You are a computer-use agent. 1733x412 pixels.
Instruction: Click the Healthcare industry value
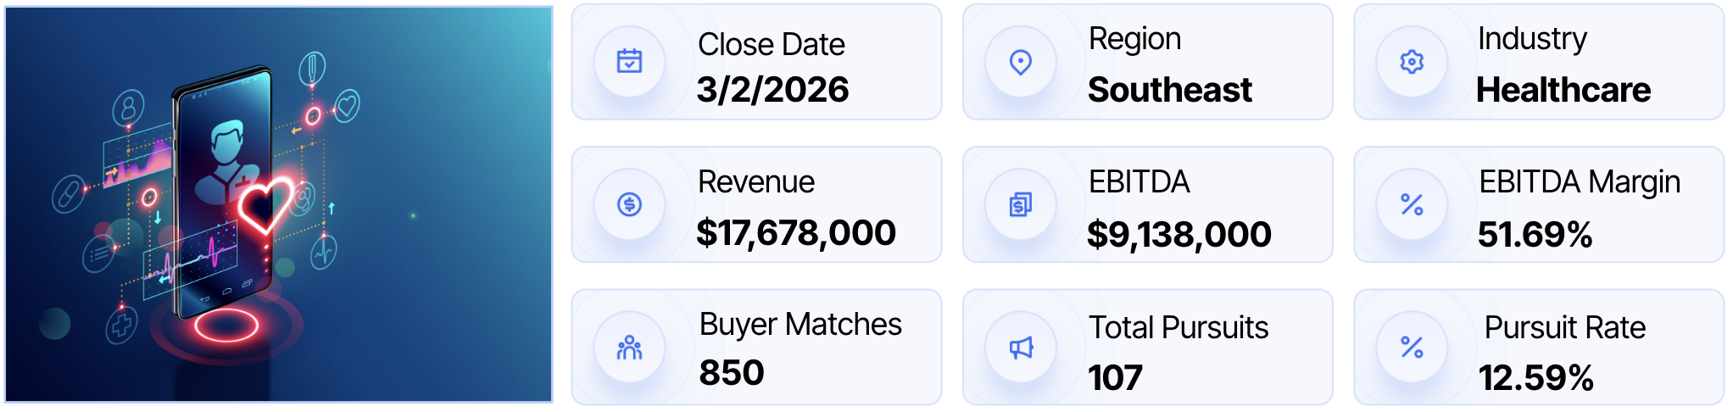[x=1563, y=90]
